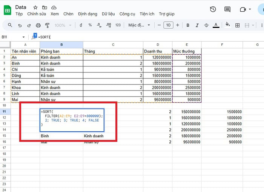This screenshot has height=192, width=264.
Task: Click the move to folder icon
Action: tap(45, 8)
